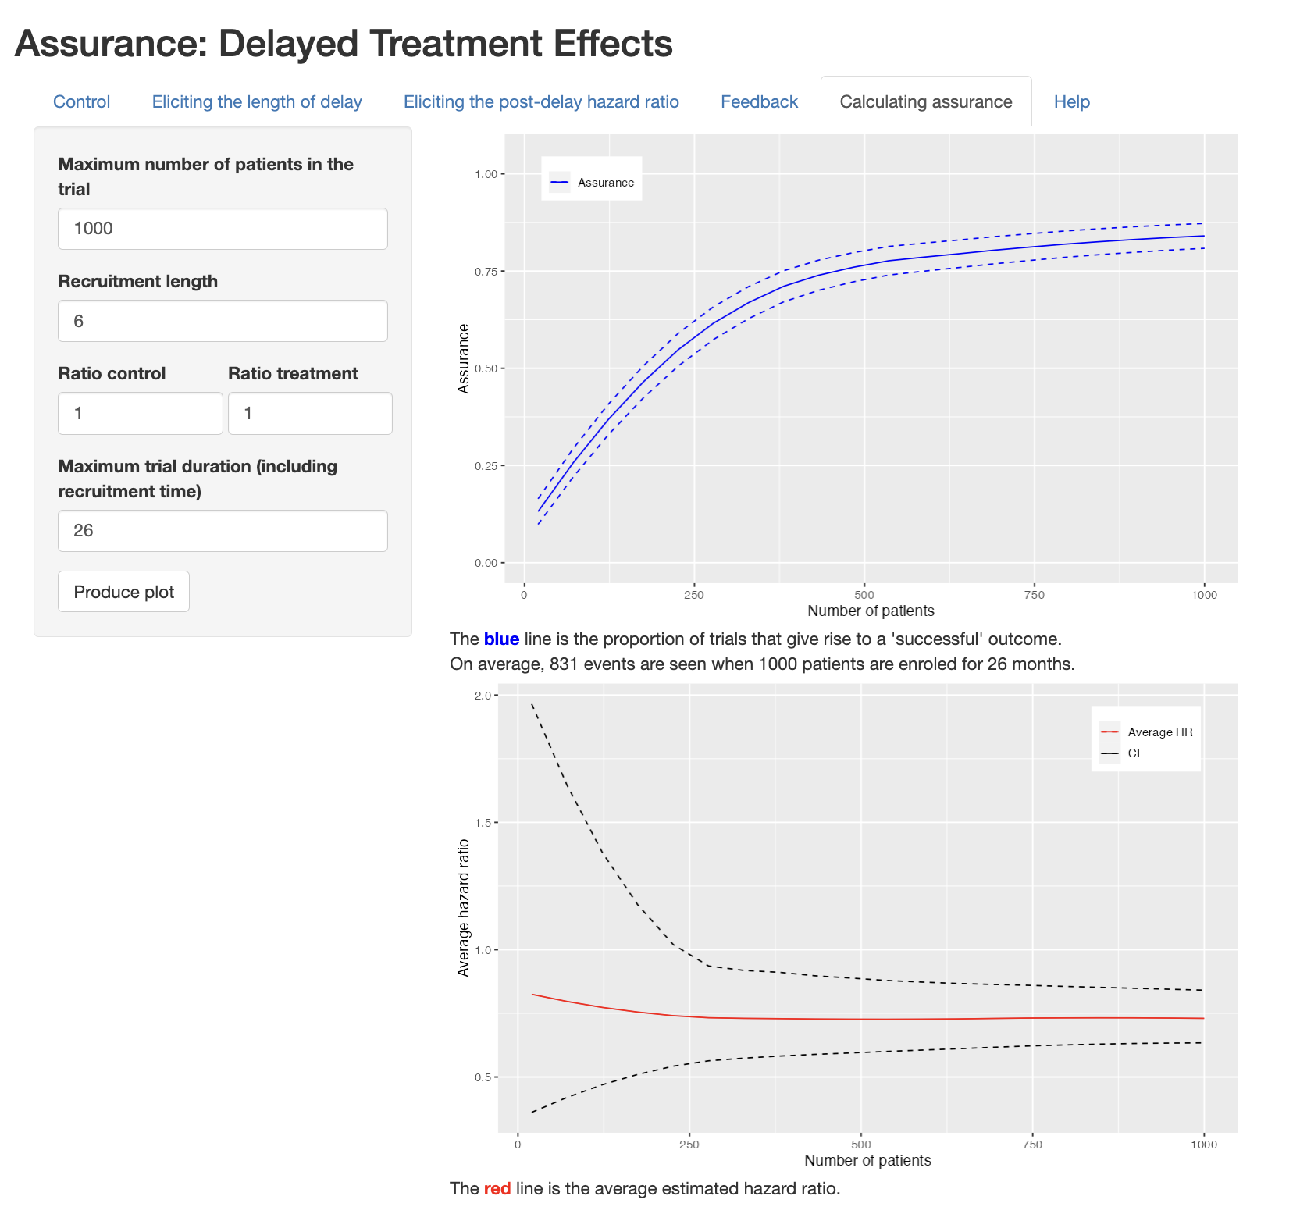Switch to Eliciting the length of delay tab
The width and height of the screenshot is (1300, 1214).
(257, 101)
